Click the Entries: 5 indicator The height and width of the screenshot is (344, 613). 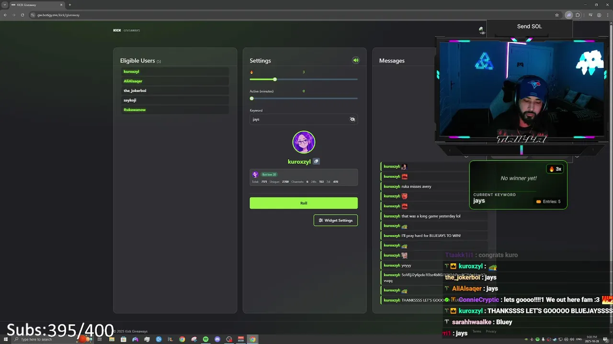pos(548,202)
